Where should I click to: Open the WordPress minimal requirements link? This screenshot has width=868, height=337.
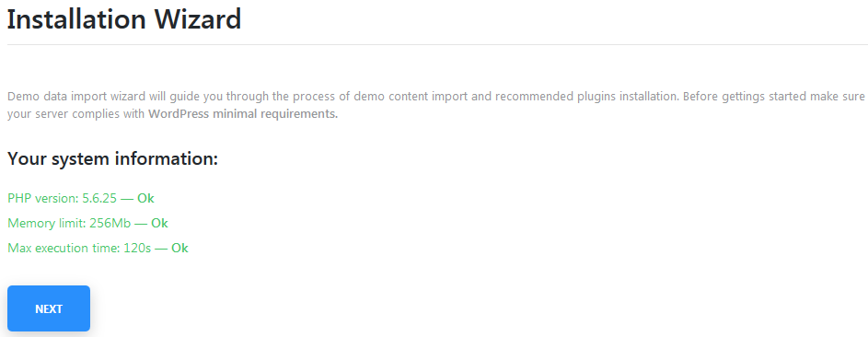[243, 115]
